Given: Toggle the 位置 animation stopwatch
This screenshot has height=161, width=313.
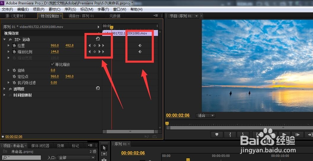Looking at the screenshot, I should [14, 45].
